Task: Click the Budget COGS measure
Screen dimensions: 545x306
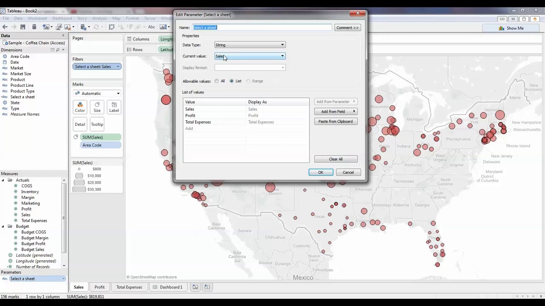Action: 34,232
